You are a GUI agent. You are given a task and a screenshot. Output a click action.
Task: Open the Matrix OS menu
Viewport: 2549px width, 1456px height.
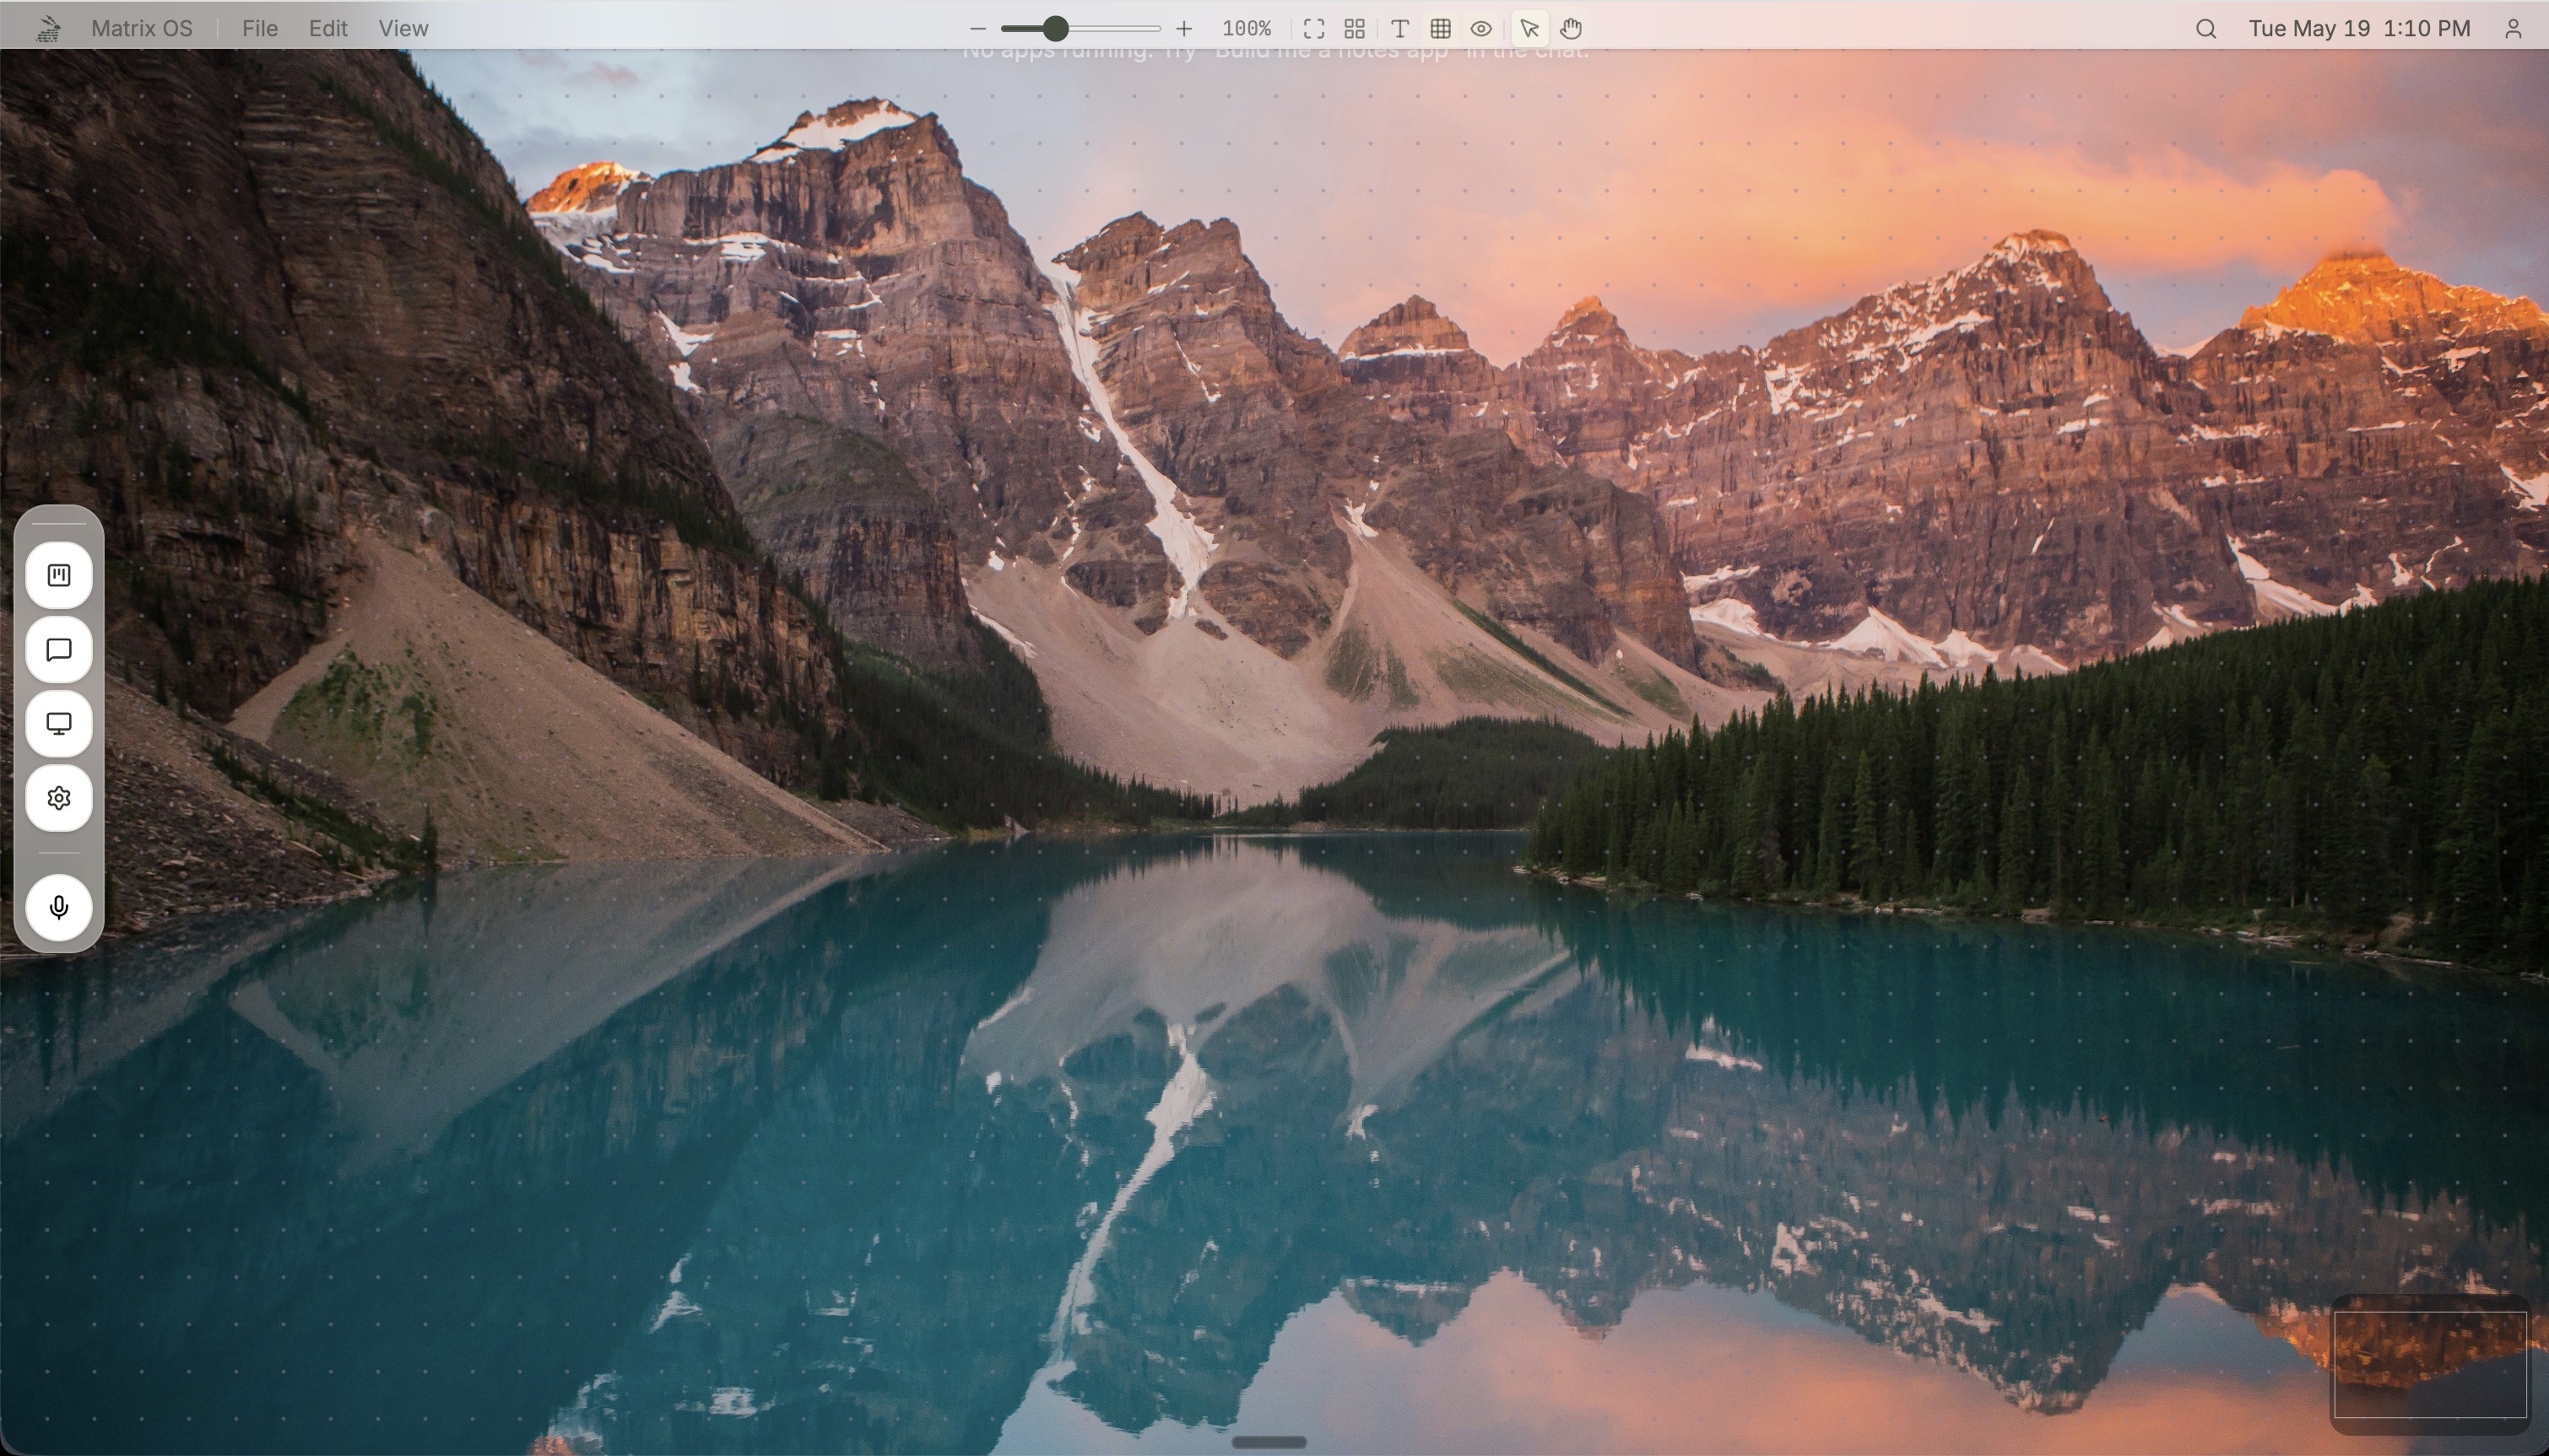pyautogui.click(x=142, y=29)
